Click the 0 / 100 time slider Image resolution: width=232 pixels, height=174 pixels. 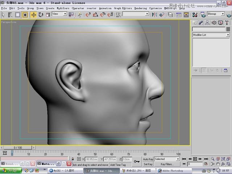click(x=18, y=148)
